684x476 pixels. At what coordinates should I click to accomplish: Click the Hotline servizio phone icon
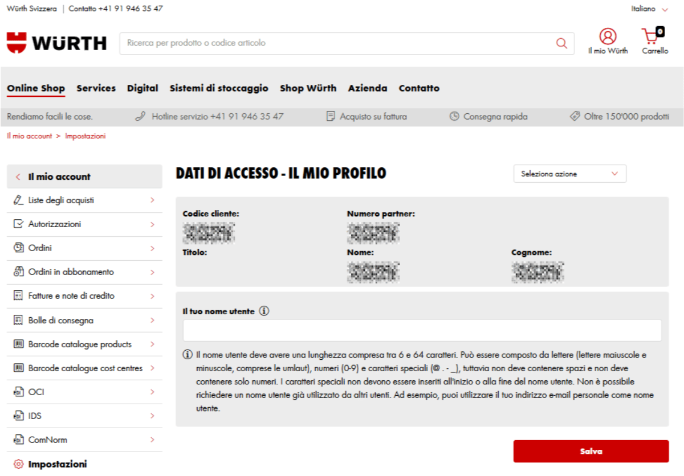click(x=140, y=116)
